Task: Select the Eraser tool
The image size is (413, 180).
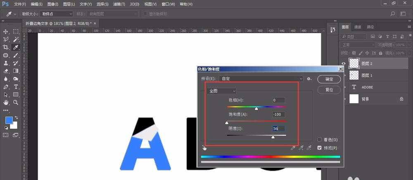Action: tap(6, 71)
